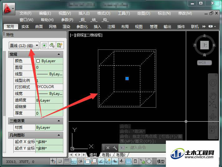This screenshot has width=222, height=167.
Task: Collapse the 三维效果 section
Action: pos(59,121)
